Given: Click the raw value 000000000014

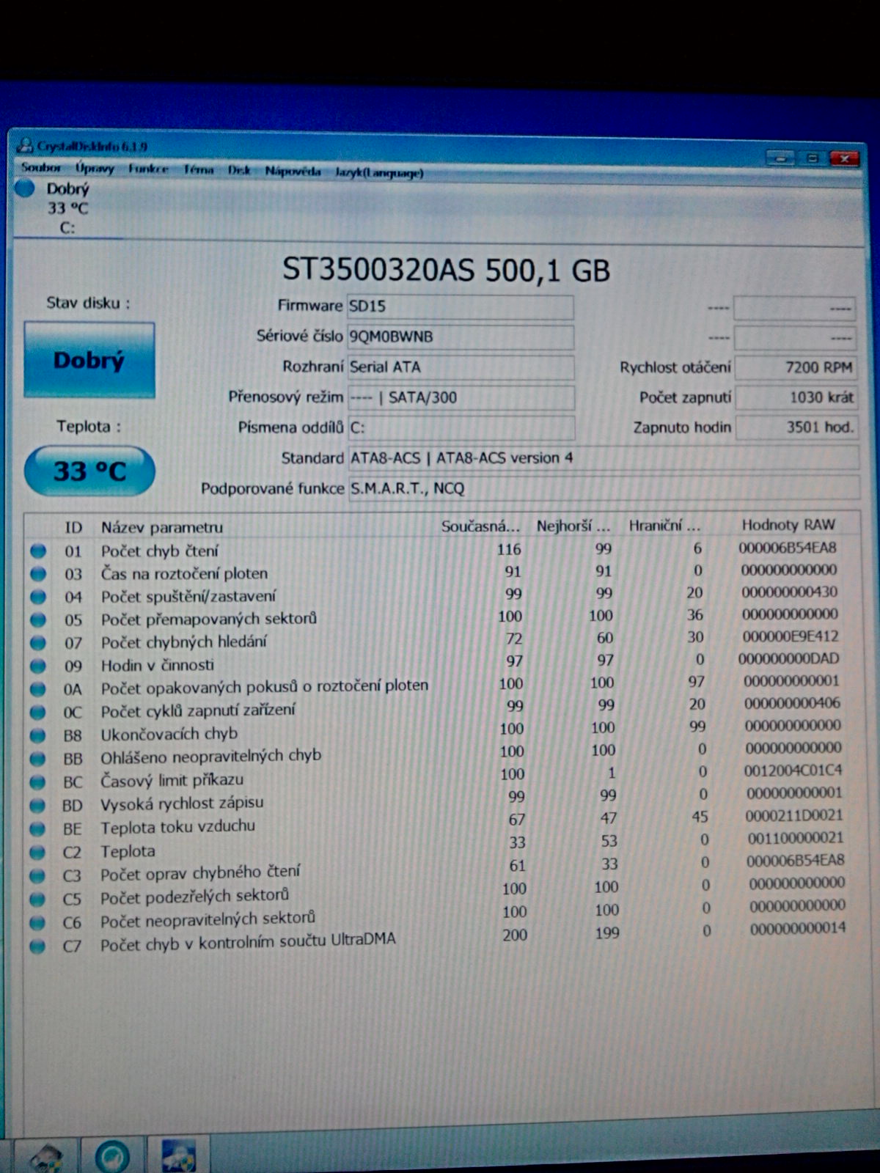Looking at the screenshot, I should pos(798,928).
